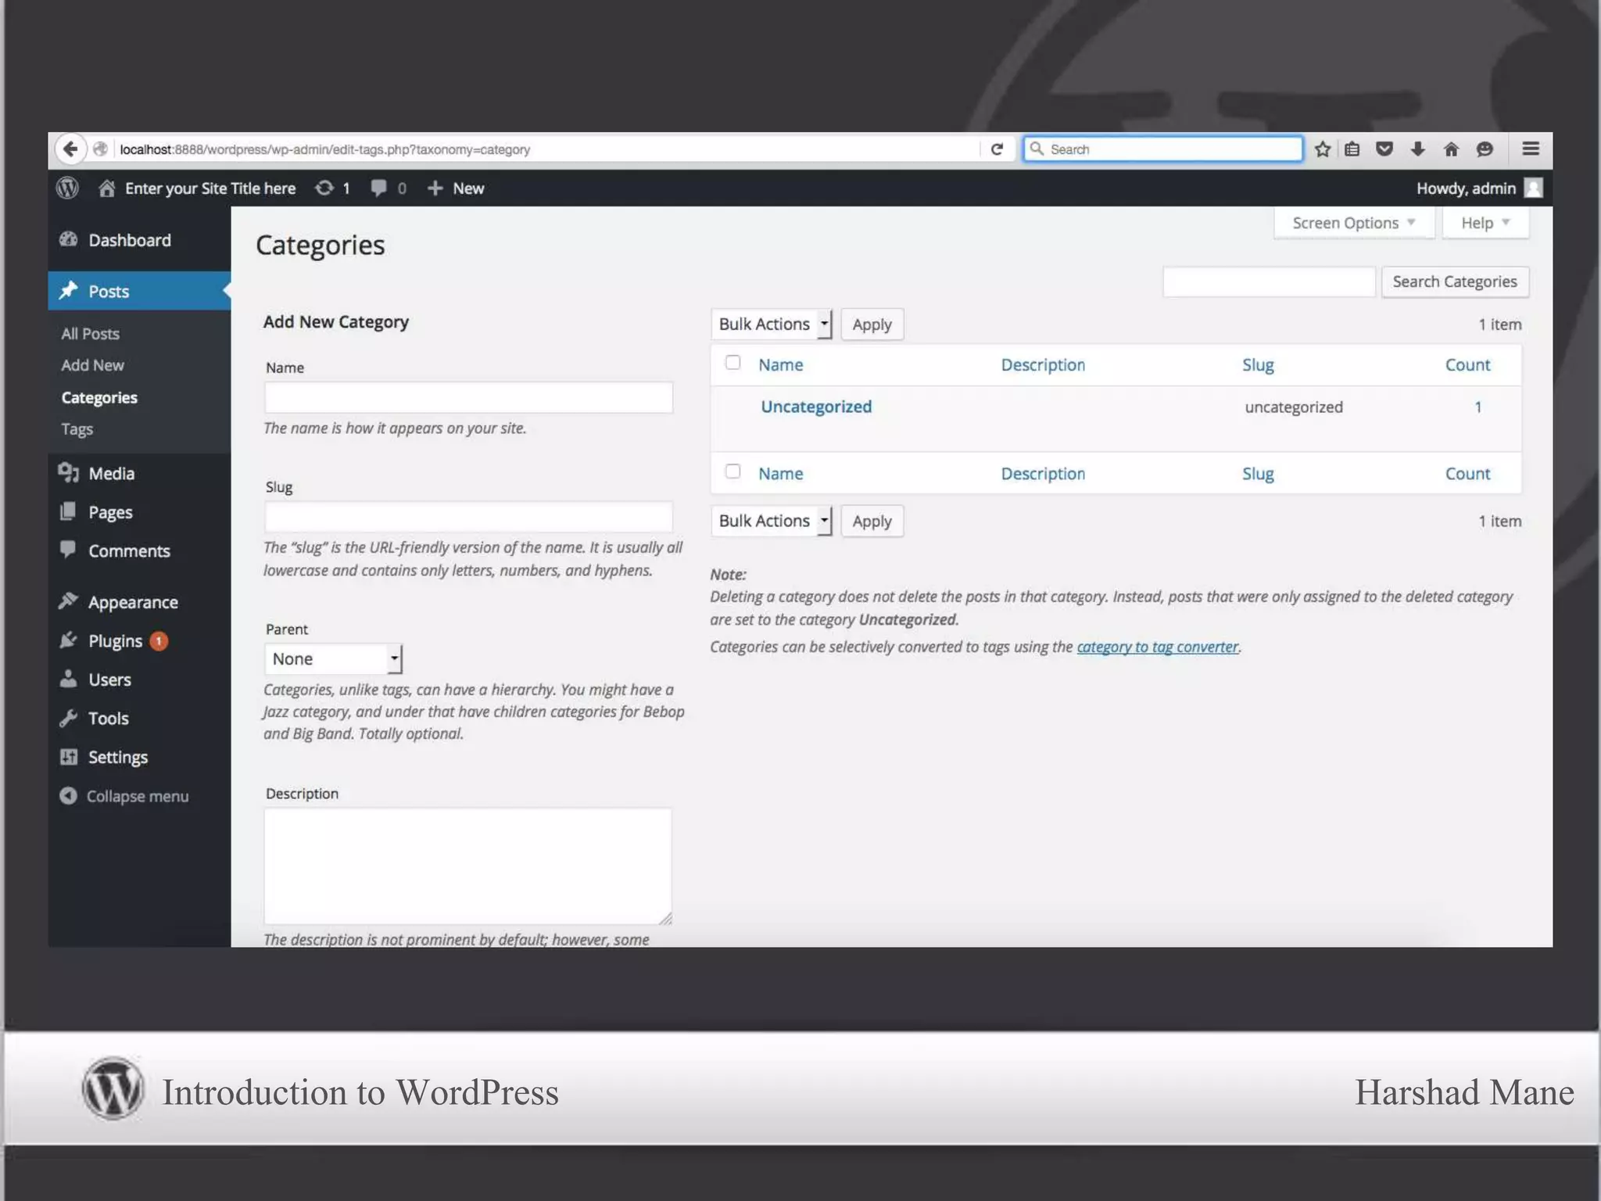
Task: Select Categories in the Posts submenu
Action: pos(99,397)
